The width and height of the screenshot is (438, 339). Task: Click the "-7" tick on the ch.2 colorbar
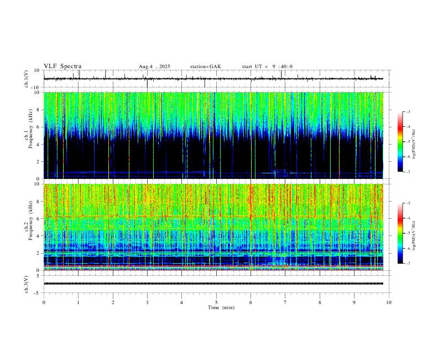(408, 263)
